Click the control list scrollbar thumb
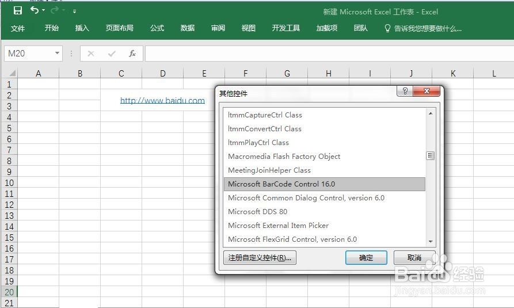 [x=431, y=155]
